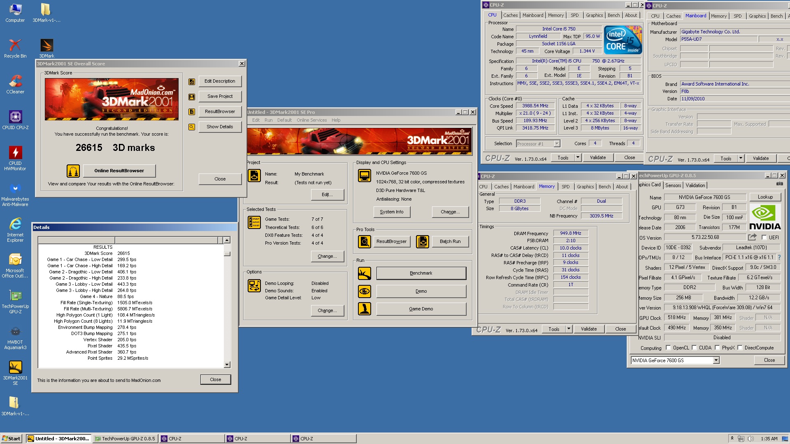Click the Lookup button in GPU-Z
The image size is (790, 444).
[765, 197]
